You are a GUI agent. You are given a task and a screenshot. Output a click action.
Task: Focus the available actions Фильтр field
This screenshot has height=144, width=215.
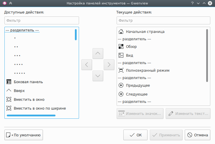pyautogui.click(x=42, y=21)
